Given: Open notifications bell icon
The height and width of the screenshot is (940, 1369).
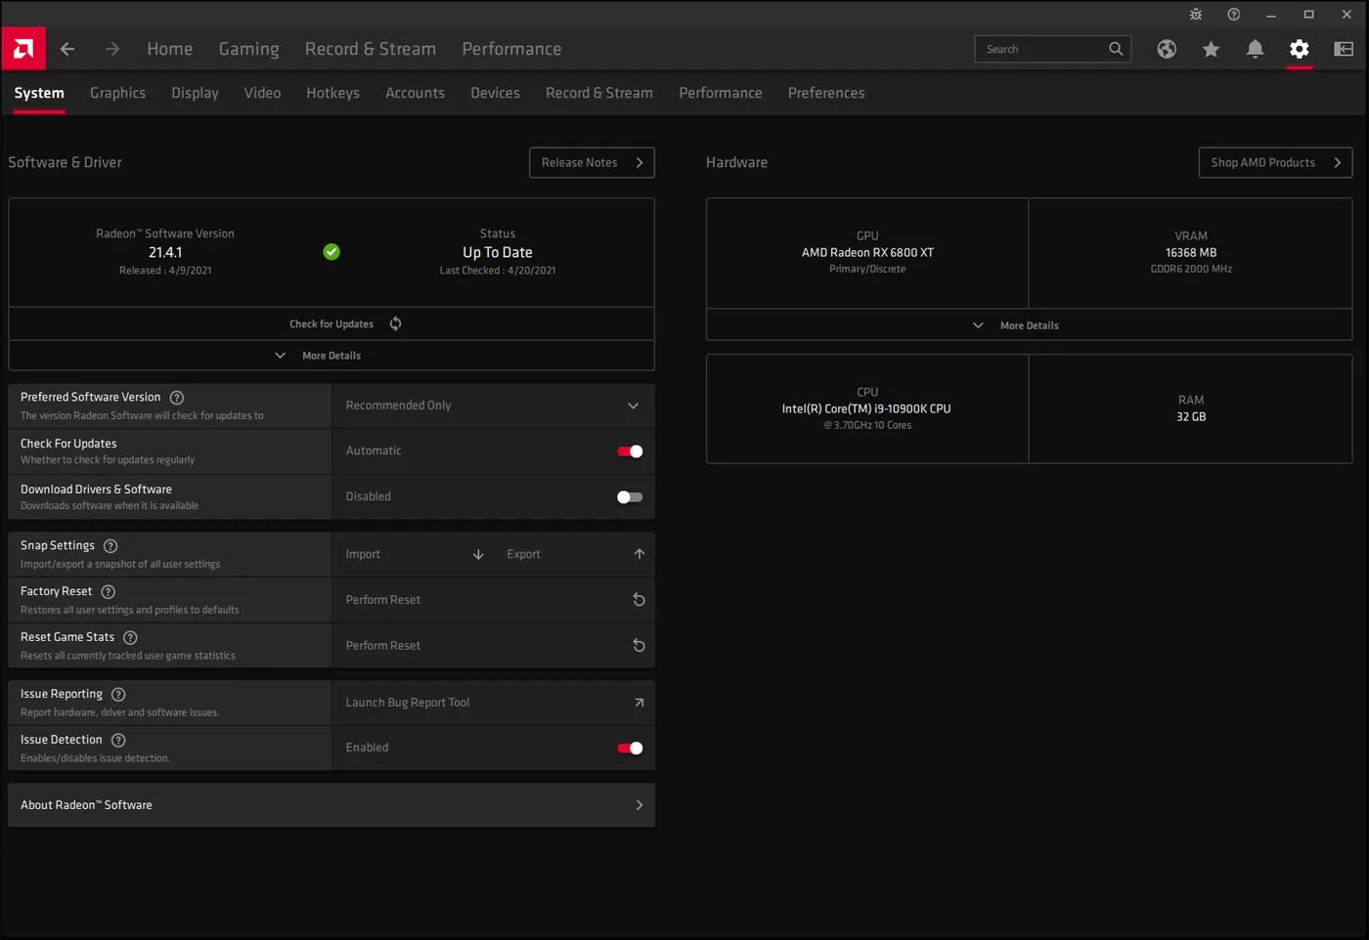Looking at the screenshot, I should point(1256,49).
